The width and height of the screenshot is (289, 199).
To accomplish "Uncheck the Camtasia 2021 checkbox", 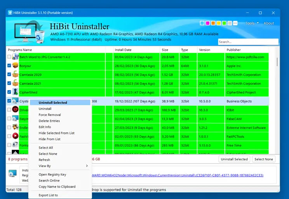I will coord(9,83).
